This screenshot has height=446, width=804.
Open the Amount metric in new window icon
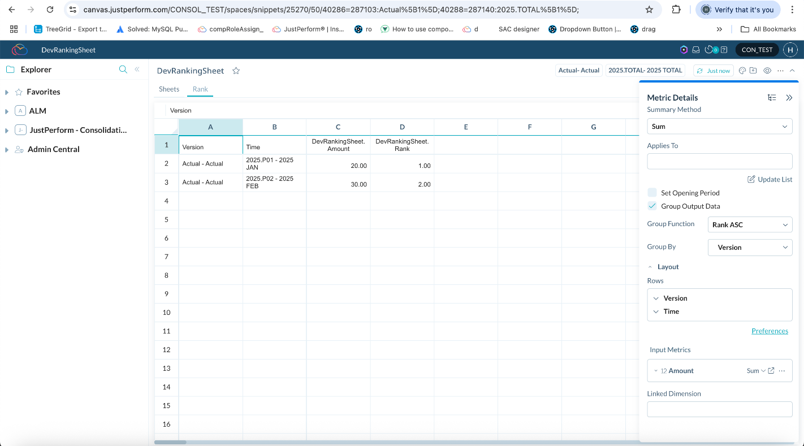(771, 371)
